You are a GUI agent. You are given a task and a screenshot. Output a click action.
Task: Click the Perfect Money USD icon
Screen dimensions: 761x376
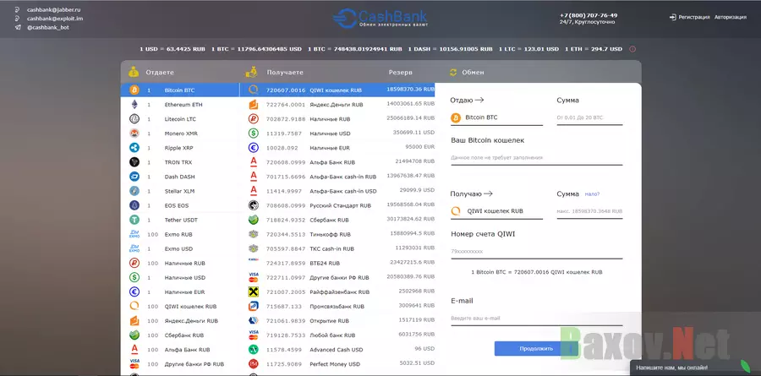tap(254, 364)
